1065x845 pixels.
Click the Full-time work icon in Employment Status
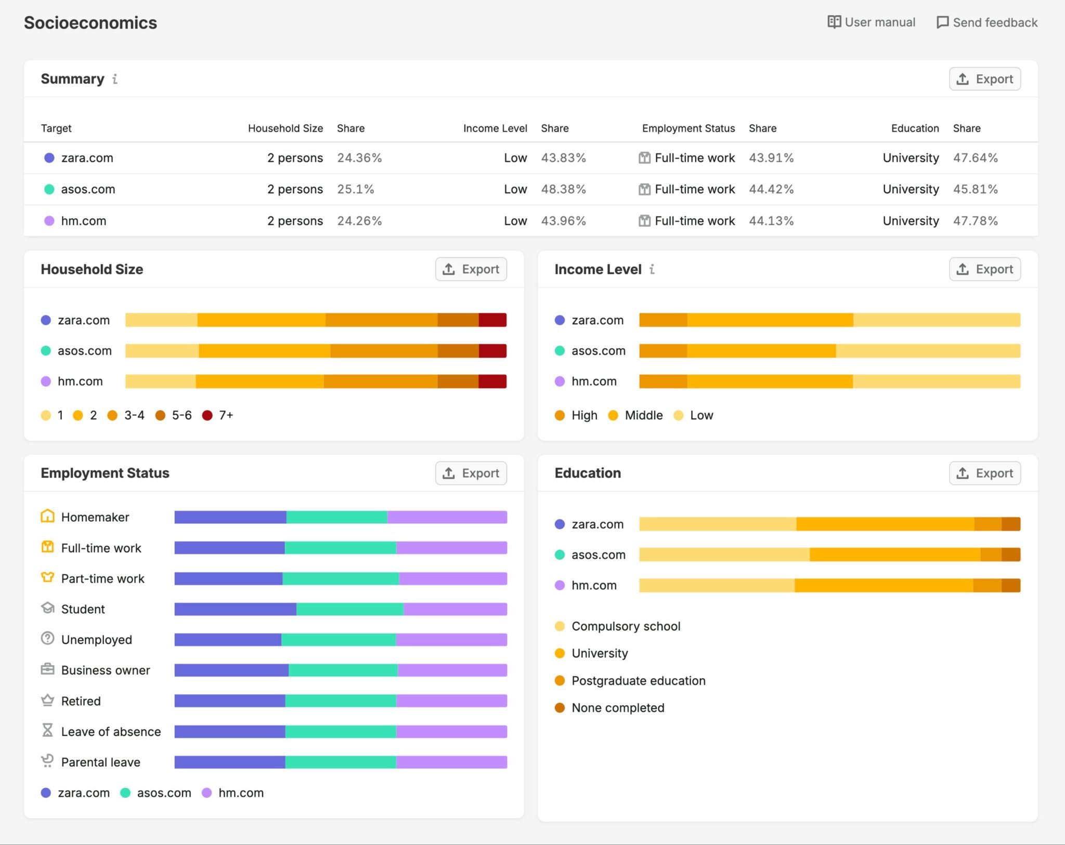tap(47, 547)
